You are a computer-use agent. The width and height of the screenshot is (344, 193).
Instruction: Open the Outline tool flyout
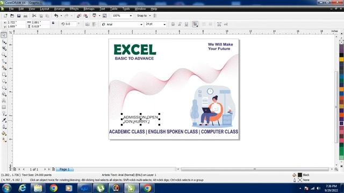click(4, 127)
